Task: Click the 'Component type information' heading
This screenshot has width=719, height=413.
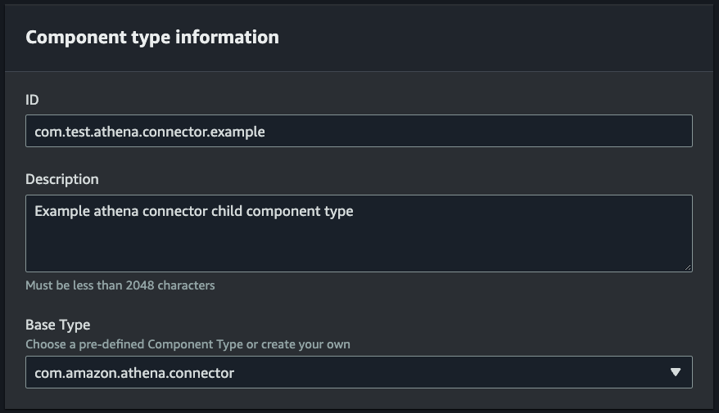Action: (152, 38)
